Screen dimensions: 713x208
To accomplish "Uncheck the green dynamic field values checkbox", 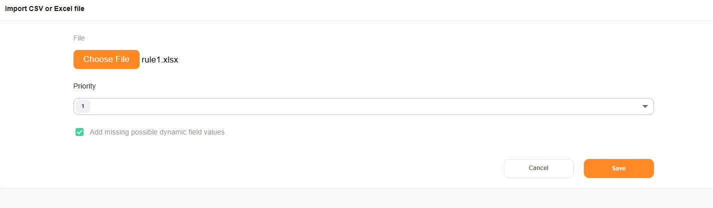I will pos(80,132).
